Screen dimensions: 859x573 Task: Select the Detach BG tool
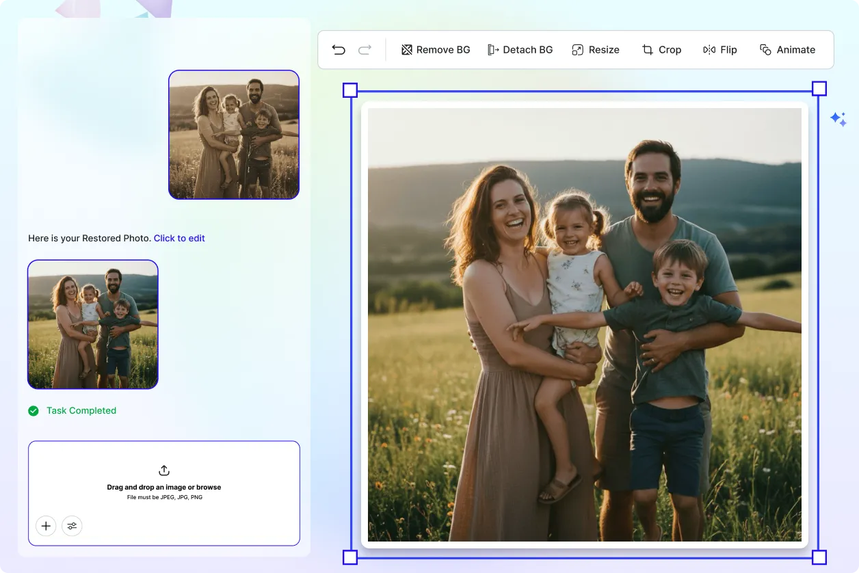pyautogui.click(x=520, y=50)
